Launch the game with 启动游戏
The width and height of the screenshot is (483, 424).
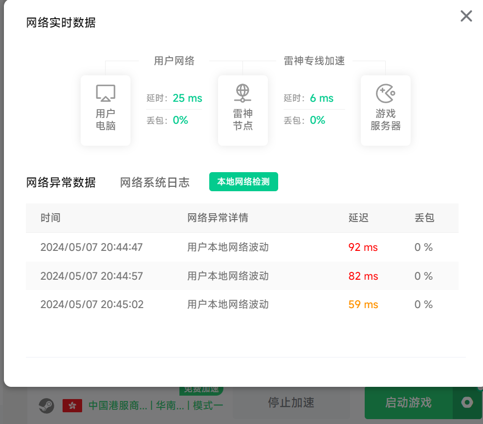click(408, 402)
